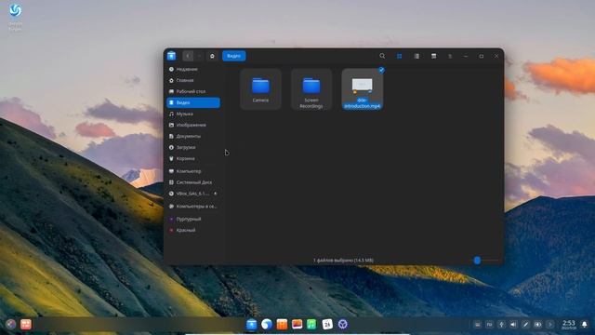
Task: Open Control Center gear in dock
Action: tap(343, 324)
